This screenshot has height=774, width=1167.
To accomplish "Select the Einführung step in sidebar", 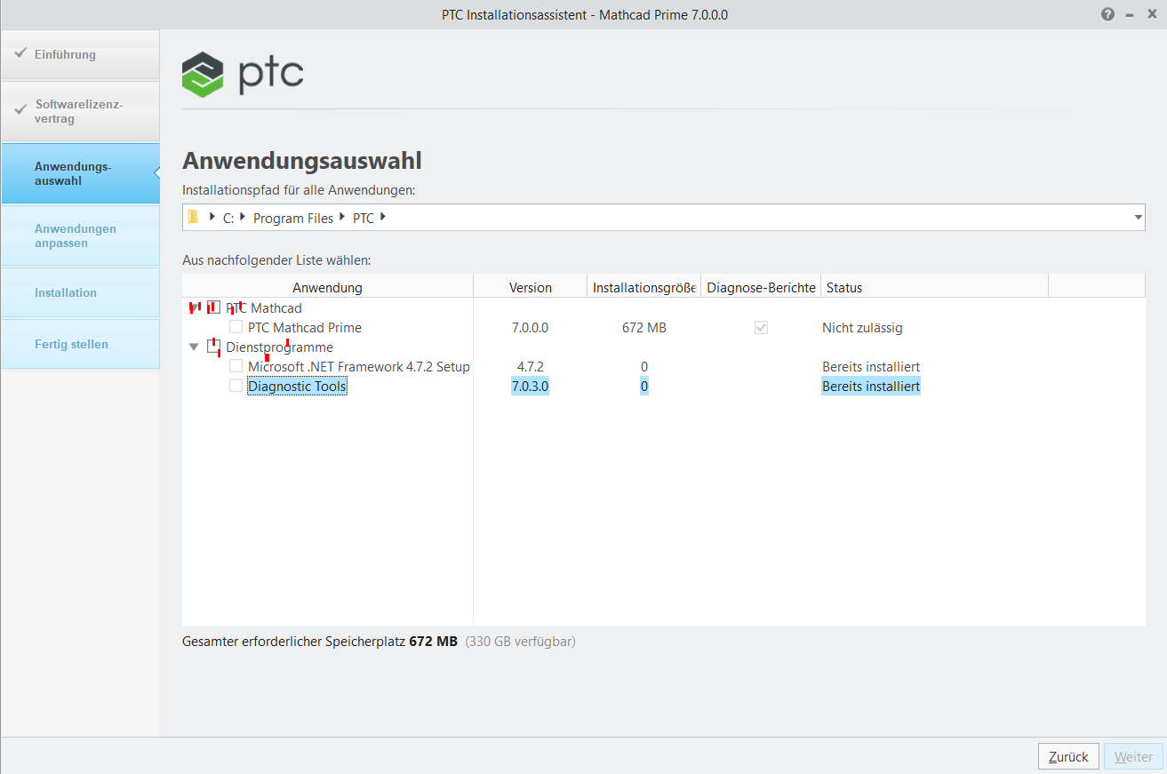I will pos(80,54).
